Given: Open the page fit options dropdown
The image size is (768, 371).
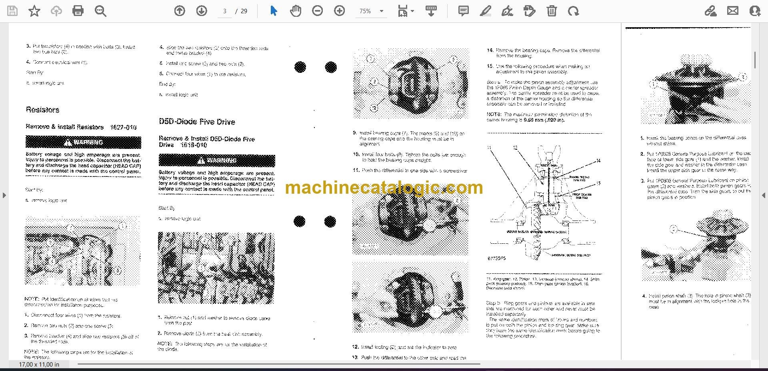Looking at the screenshot, I should 406,11.
